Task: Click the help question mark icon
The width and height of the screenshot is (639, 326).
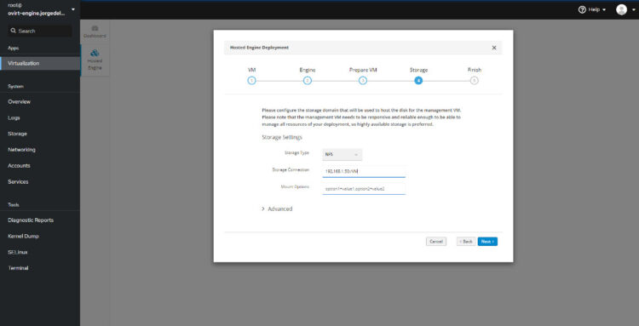Action: click(x=582, y=9)
